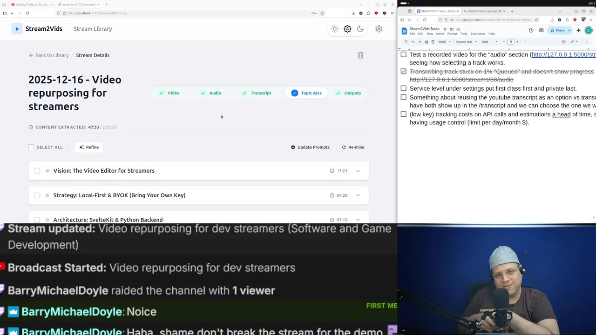Screen dimensions: 596x335
Task: Reload the Google Docs browser page
Action: click(425, 20)
